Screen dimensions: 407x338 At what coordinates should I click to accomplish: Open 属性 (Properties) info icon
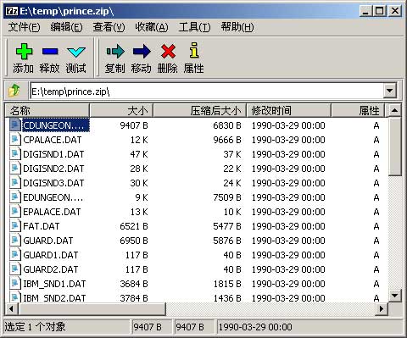[x=194, y=51]
